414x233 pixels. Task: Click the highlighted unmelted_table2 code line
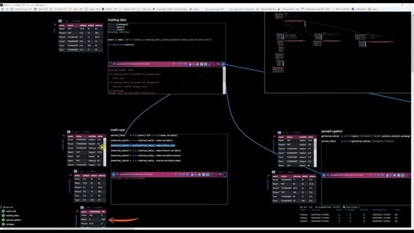point(143,146)
